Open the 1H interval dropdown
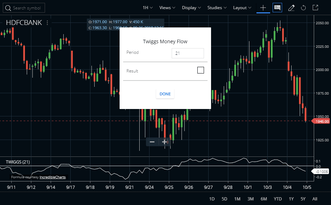This screenshot has height=205, width=331. pyautogui.click(x=147, y=8)
